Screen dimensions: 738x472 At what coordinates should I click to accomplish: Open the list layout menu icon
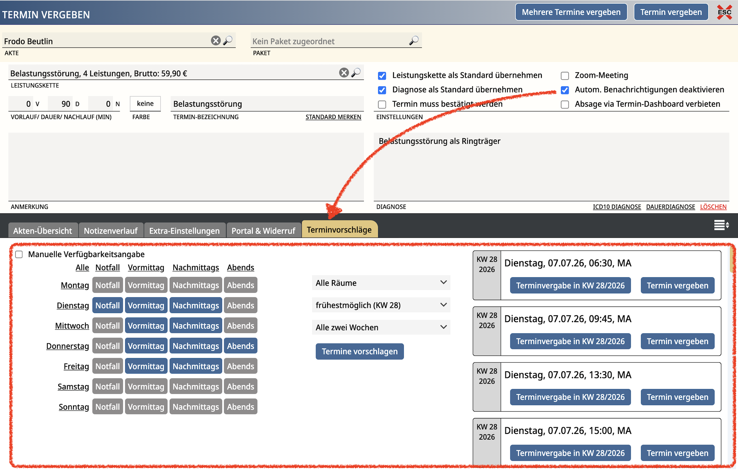coord(721,225)
